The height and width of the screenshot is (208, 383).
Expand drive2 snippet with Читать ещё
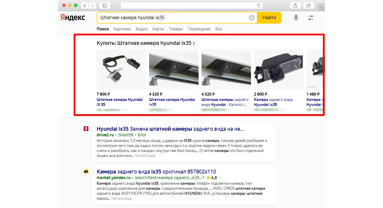coord(145,155)
